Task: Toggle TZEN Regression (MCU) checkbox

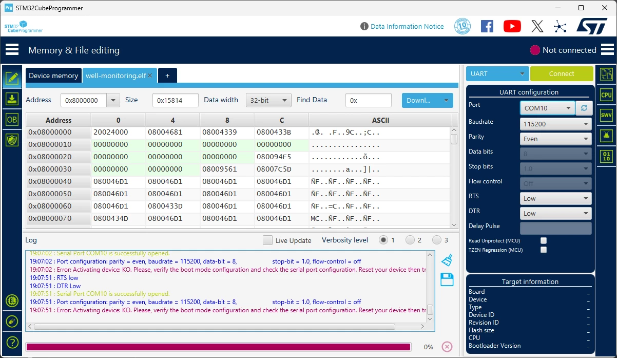Action: point(544,250)
